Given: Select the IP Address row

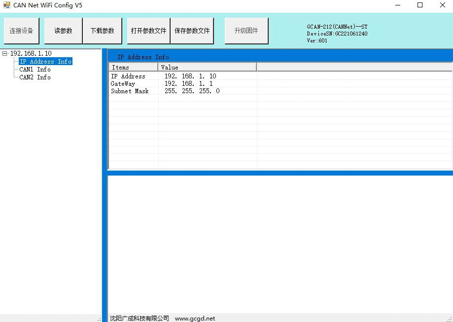Looking at the screenshot, I should point(128,76).
